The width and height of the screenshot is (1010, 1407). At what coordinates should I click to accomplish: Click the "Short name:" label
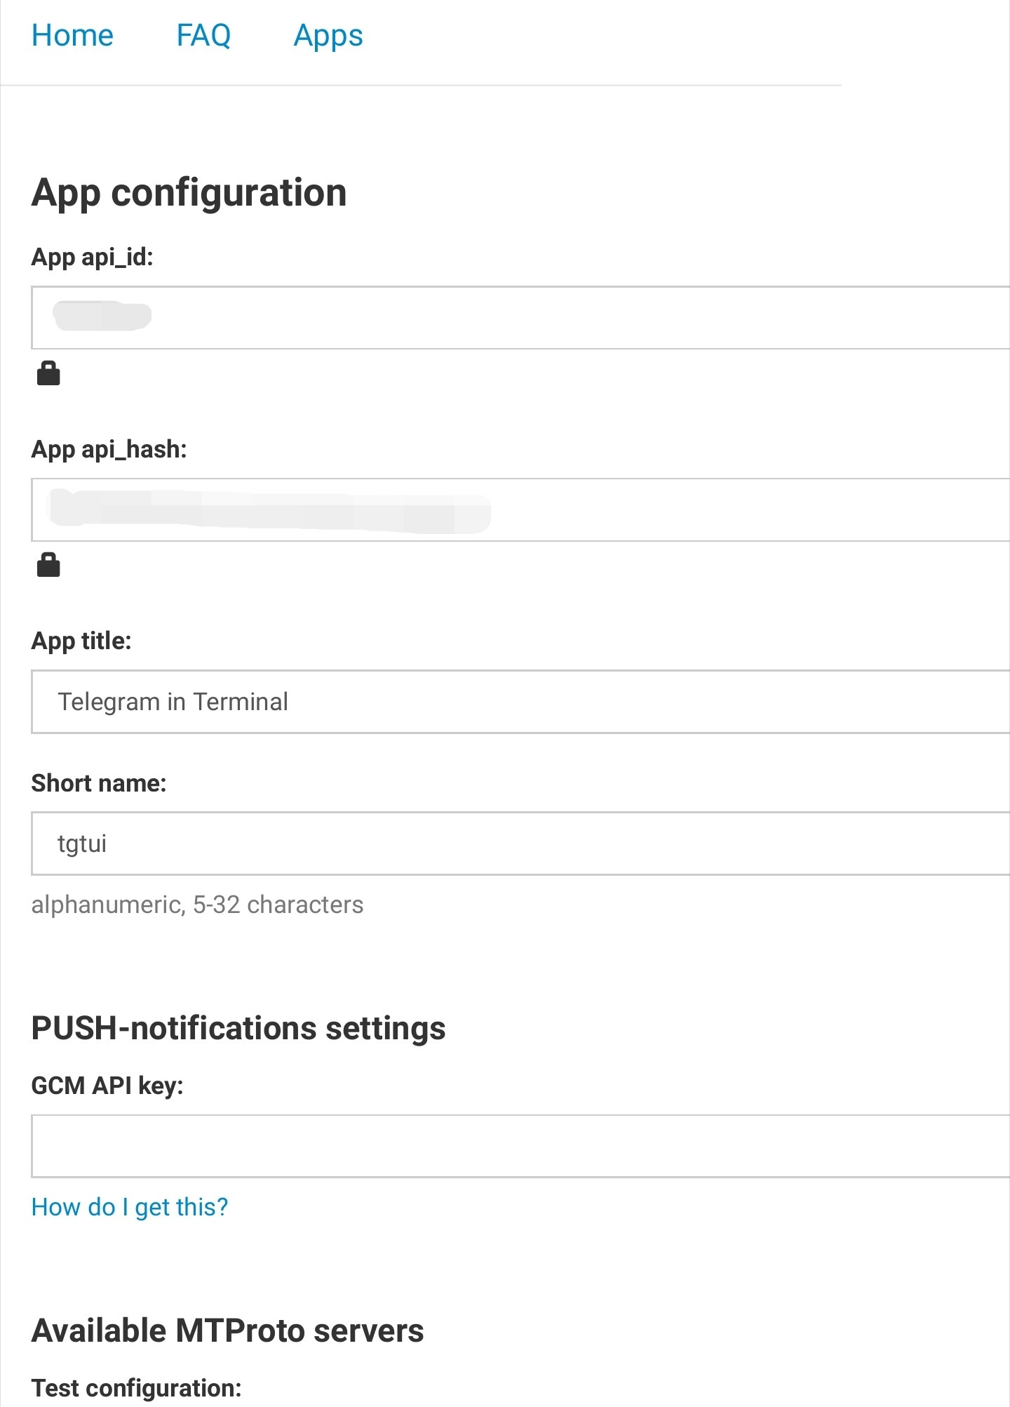click(x=99, y=783)
